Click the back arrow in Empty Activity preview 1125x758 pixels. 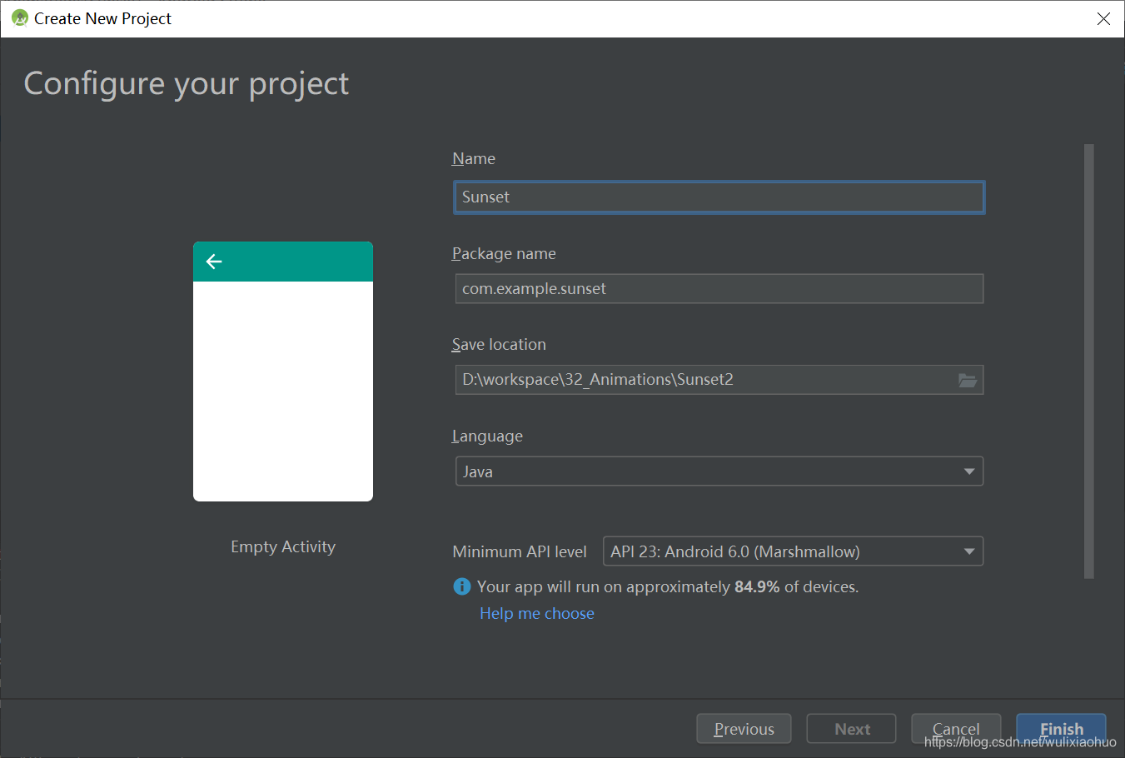[x=214, y=262]
